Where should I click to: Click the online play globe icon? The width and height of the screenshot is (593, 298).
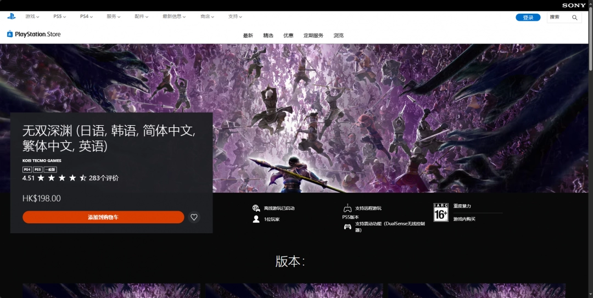256,208
